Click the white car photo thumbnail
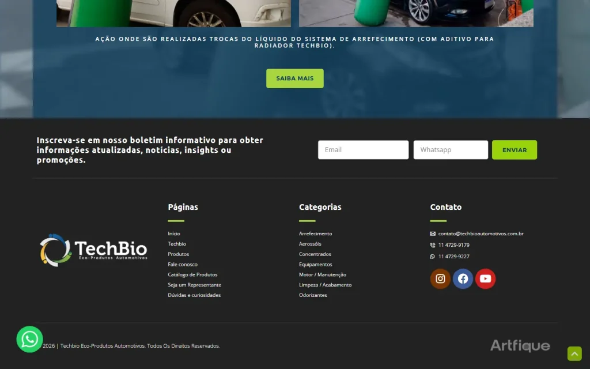 173,13
